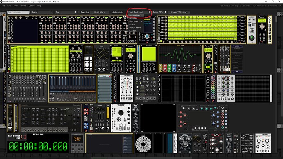Screen dimensions: 283x159
Task: Add the envelope curve module with faders
Action: tap(100, 118)
